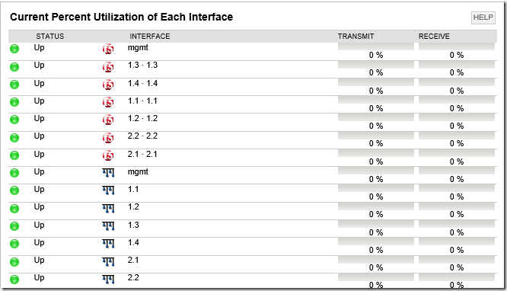Click the transmit utilization bar for first mgmt
This screenshot has height=291, width=507.
[x=376, y=46]
